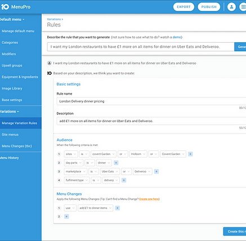Open Manage default menu
The height and width of the screenshot is (241, 246).
pos(18,31)
